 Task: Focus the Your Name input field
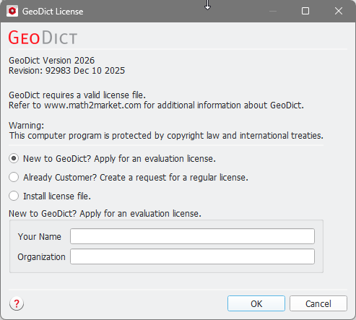(192, 236)
